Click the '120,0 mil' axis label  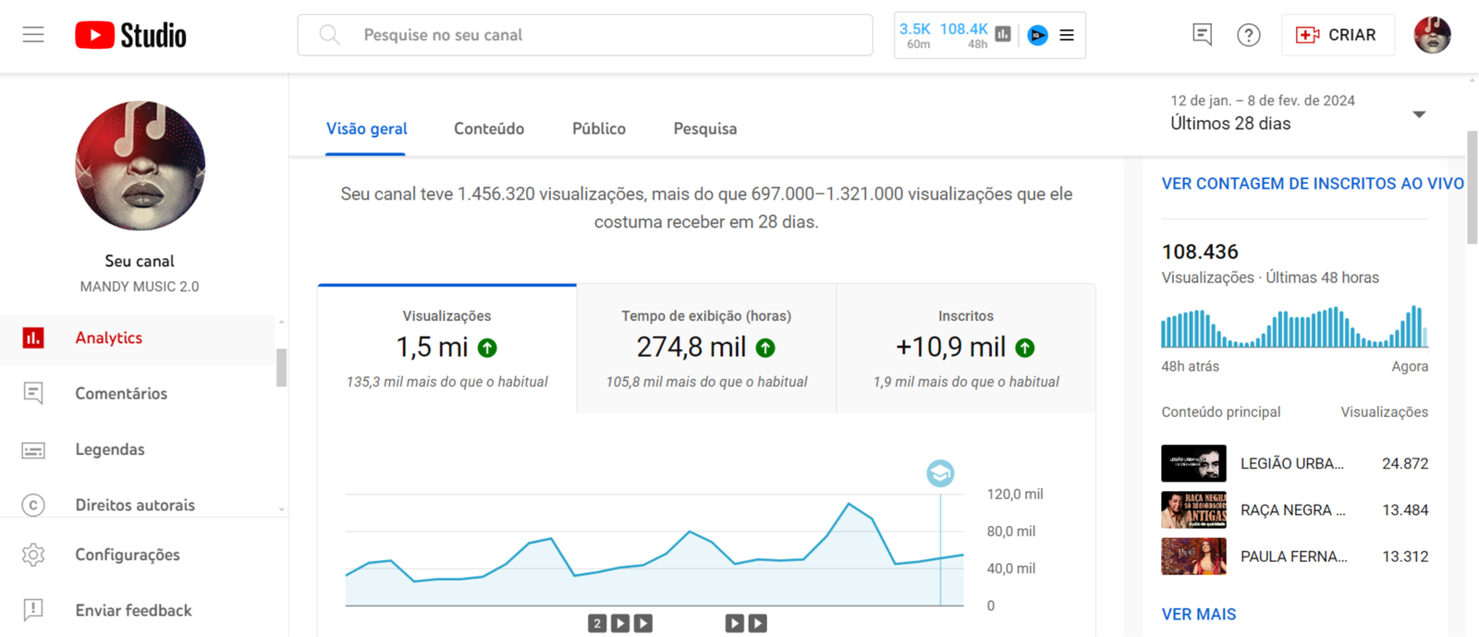[x=1015, y=494]
